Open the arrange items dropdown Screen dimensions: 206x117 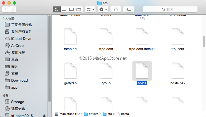pos(90,9)
